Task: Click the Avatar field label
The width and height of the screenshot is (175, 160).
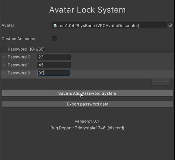Action: (8, 26)
